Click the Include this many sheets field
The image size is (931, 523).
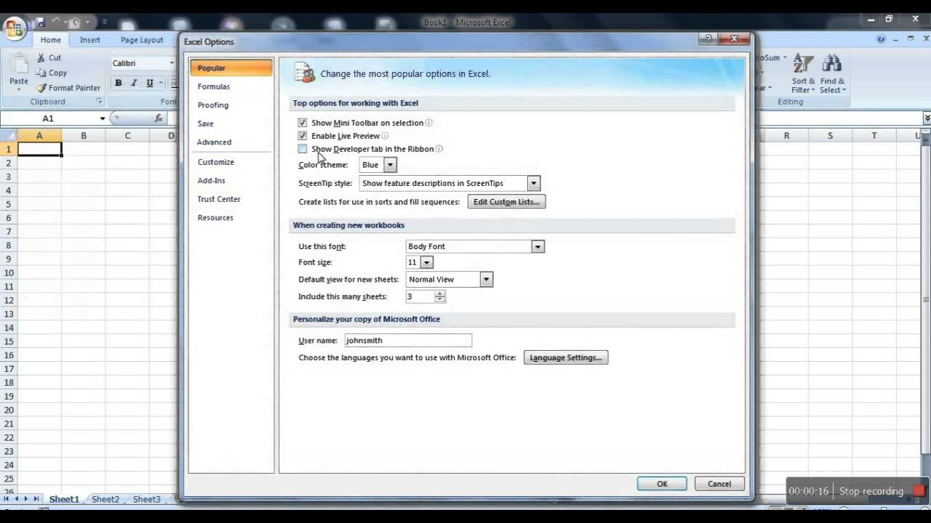coord(420,296)
